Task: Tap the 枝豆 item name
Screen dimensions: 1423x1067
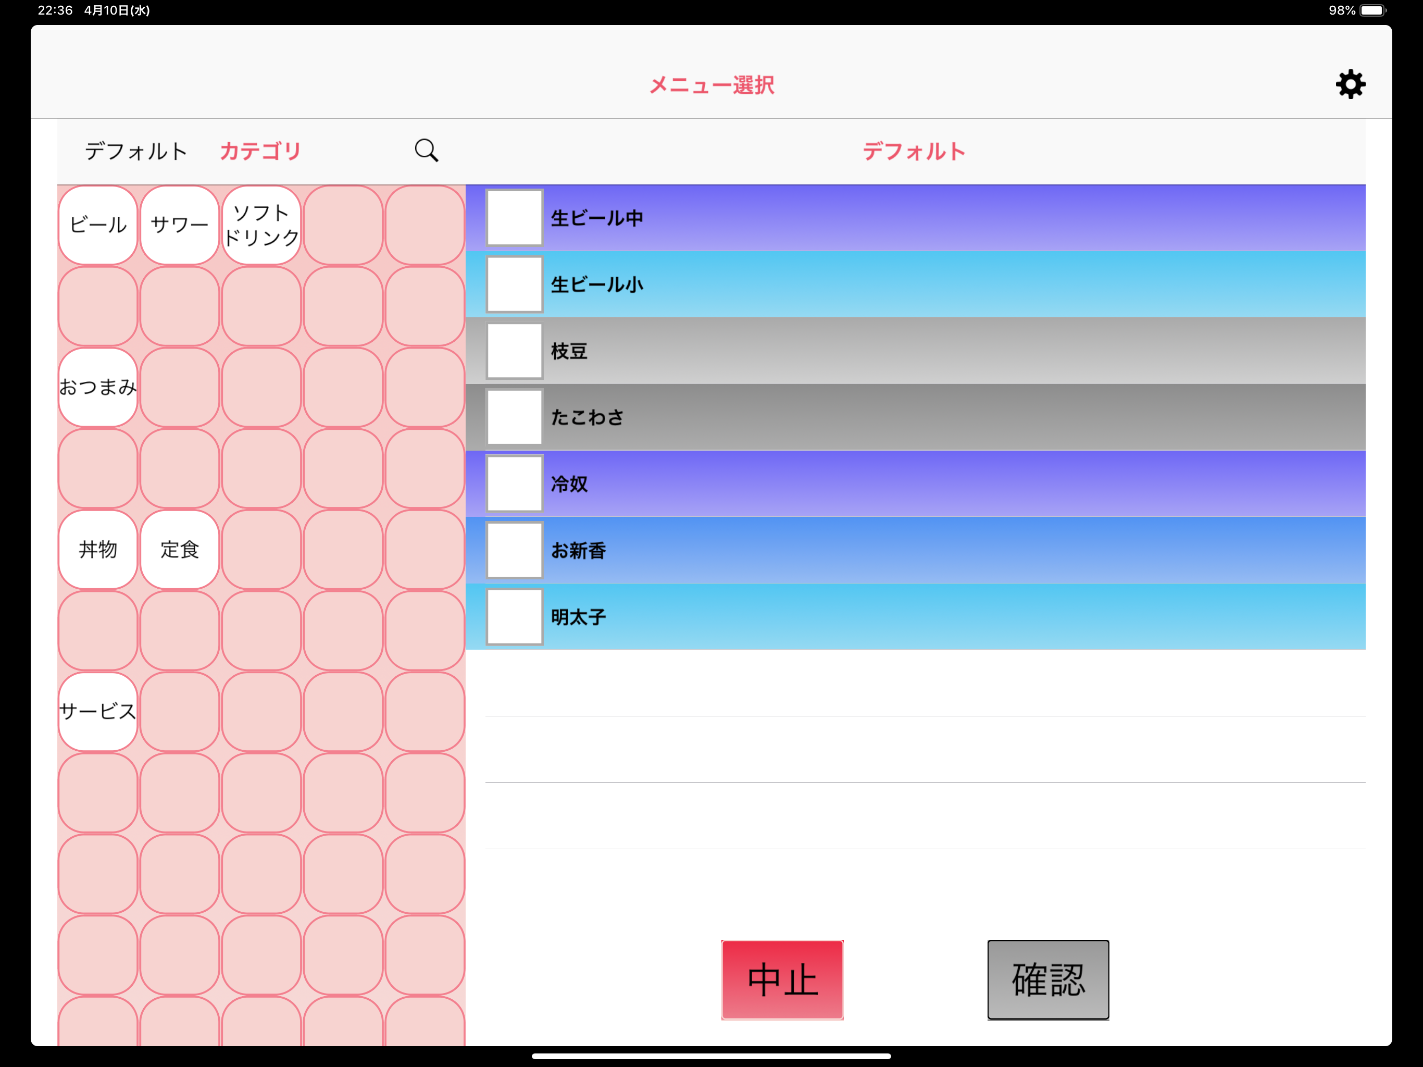Action: 569,351
